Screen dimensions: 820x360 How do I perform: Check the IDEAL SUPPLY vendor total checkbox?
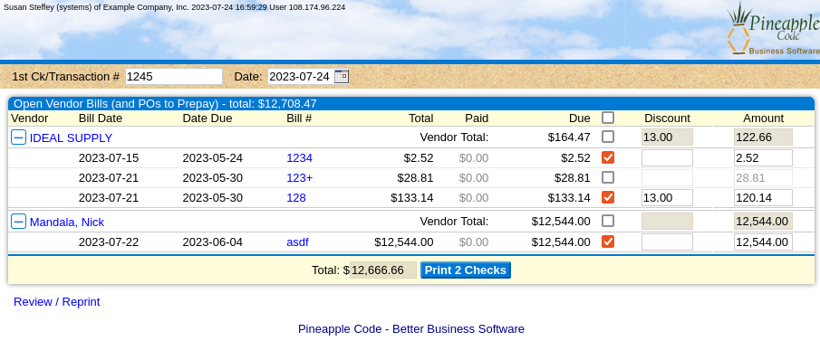[x=608, y=137]
